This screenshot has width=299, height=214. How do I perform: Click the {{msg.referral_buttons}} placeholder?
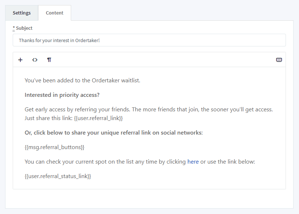(54, 147)
